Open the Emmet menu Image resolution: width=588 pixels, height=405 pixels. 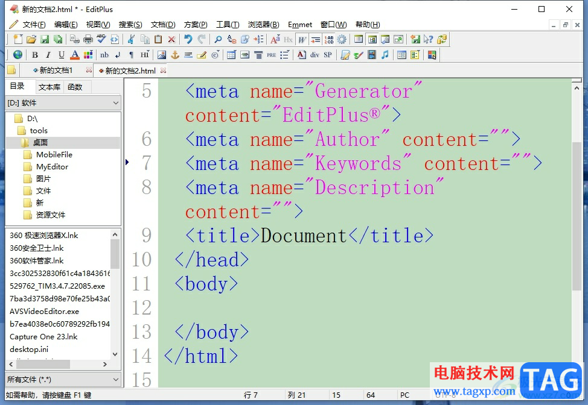[x=299, y=24]
